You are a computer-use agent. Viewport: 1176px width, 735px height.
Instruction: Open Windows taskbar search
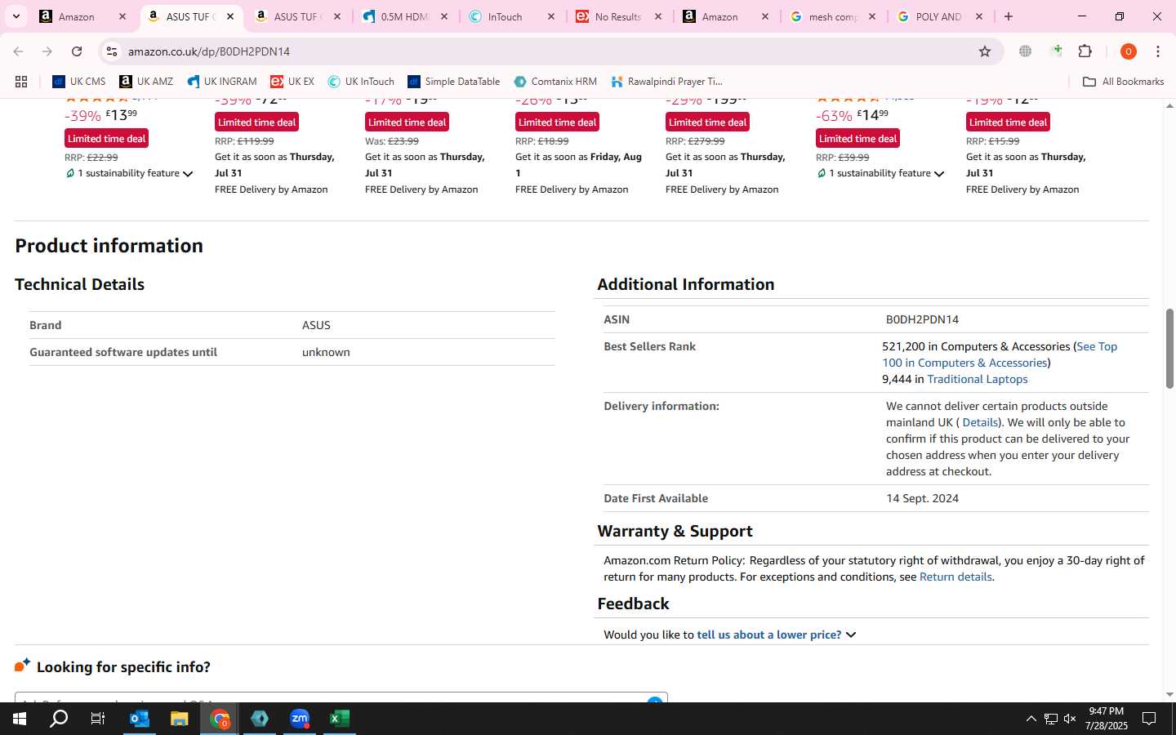(59, 719)
